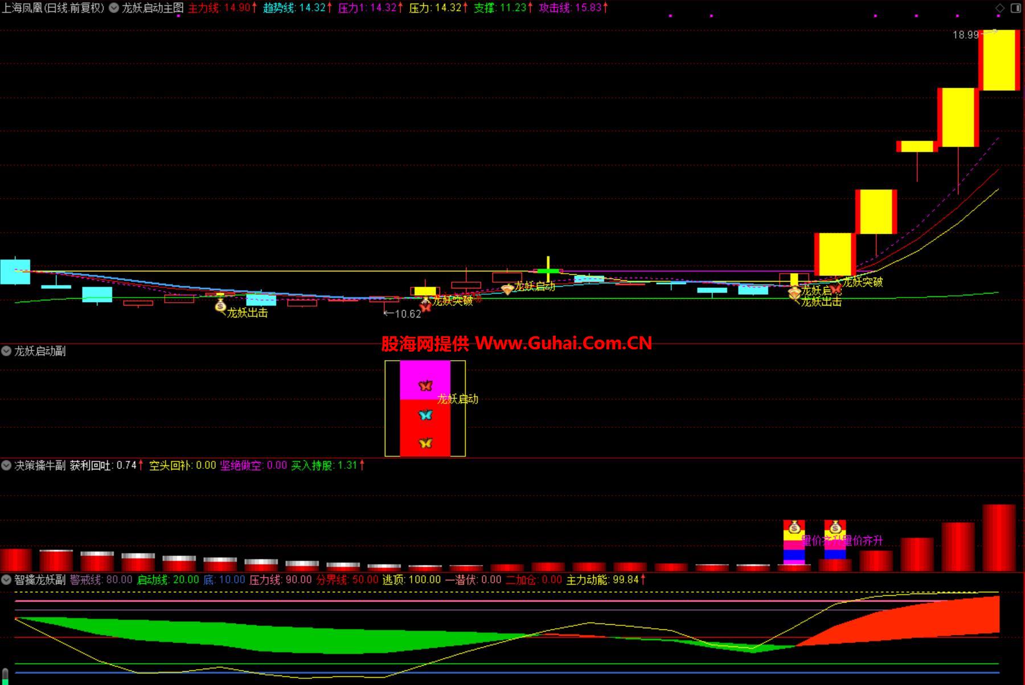Click the money bag icon beside left 龙妖出击
Screen dimensions: 1025x685
click(220, 307)
